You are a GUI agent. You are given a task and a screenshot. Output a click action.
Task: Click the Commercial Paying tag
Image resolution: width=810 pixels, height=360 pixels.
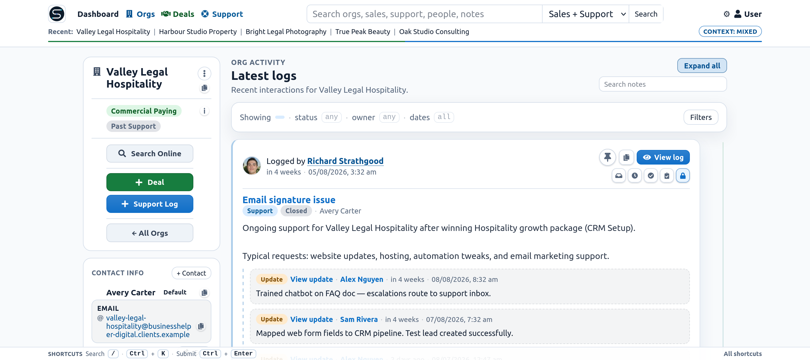click(144, 111)
